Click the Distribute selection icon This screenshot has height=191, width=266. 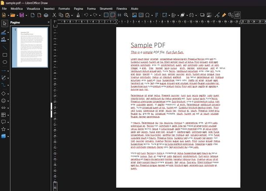click(191, 15)
